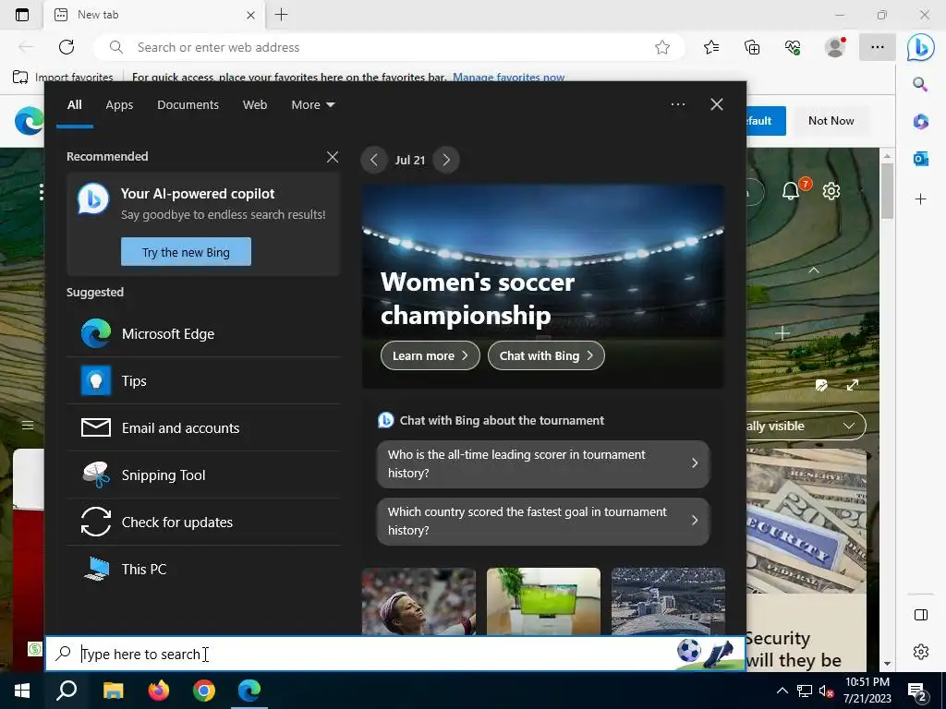This screenshot has height=709, width=946.
Task: Click the Not Now button
Action: tap(831, 121)
